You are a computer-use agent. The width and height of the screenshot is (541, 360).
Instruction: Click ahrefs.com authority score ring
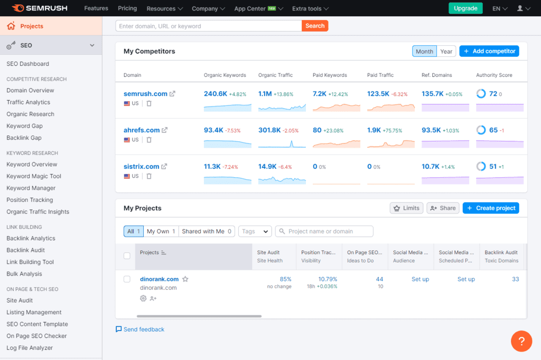click(481, 130)
